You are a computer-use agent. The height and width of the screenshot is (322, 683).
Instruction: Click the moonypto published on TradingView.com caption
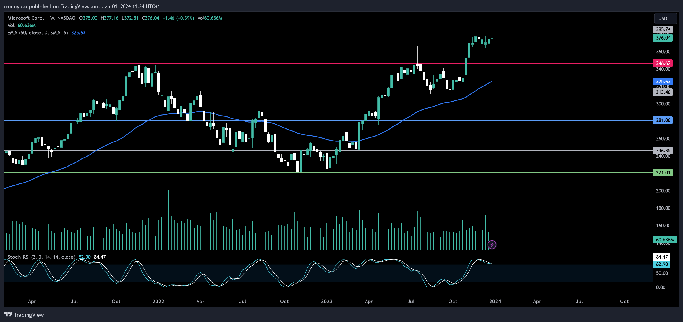point(82,6)
